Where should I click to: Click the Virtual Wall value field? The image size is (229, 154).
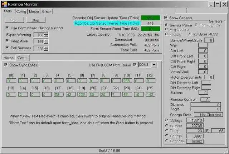pyautogui.click(x=203, y=72)
